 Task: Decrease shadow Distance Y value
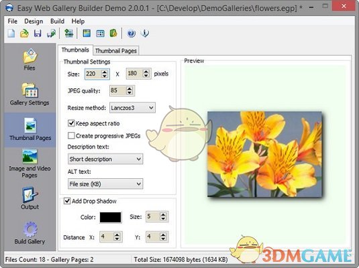[163, 239]
